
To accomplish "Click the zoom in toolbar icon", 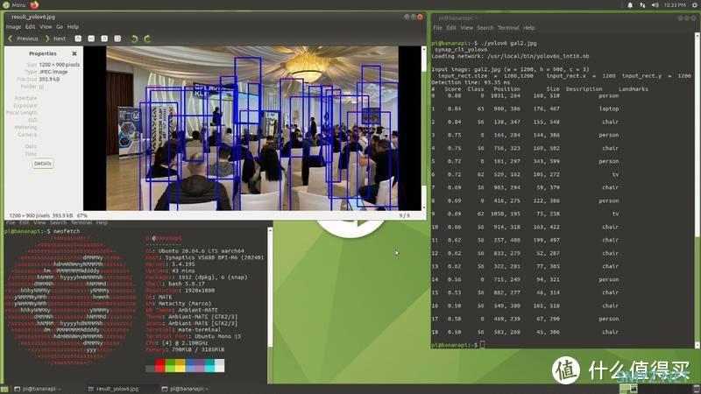I will (78, 39).
